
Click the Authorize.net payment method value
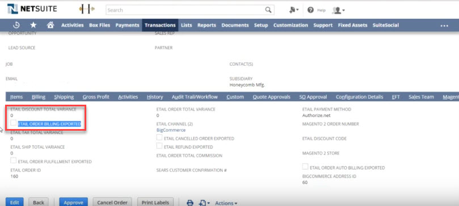[x=316, y=115]
